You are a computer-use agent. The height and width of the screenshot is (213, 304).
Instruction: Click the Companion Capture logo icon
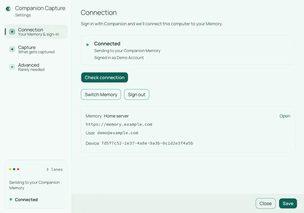click(x=8, y=9)
